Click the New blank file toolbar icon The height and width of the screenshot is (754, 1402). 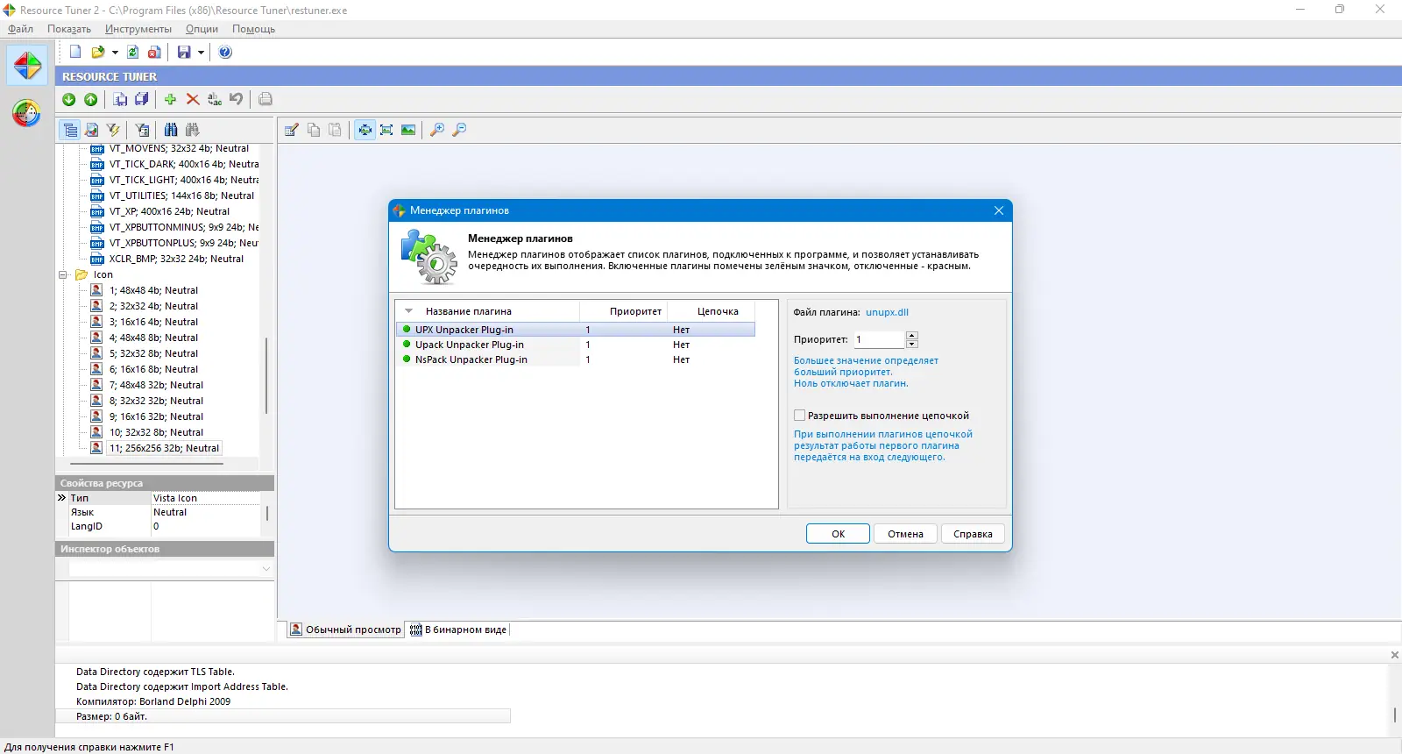click(75, 53)
